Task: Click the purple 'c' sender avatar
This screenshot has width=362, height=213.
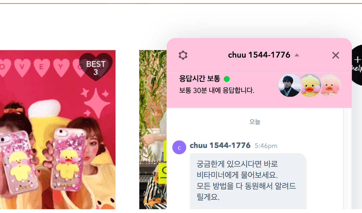Action: [x=179, y=147]
